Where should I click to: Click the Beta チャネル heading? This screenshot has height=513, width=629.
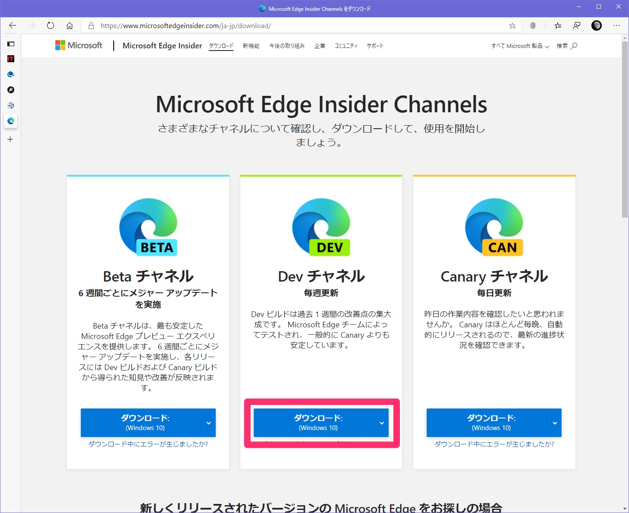[148, 276]
